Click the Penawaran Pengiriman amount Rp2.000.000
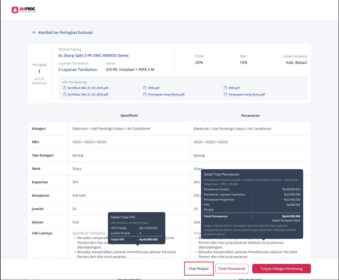Screen dimensions: 339x280 click(x=292, y=200)
